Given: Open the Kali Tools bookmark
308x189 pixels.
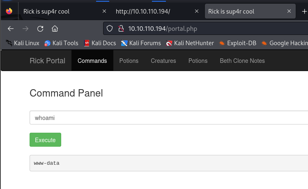Looking at the screenshot, I should pos(62,43).
